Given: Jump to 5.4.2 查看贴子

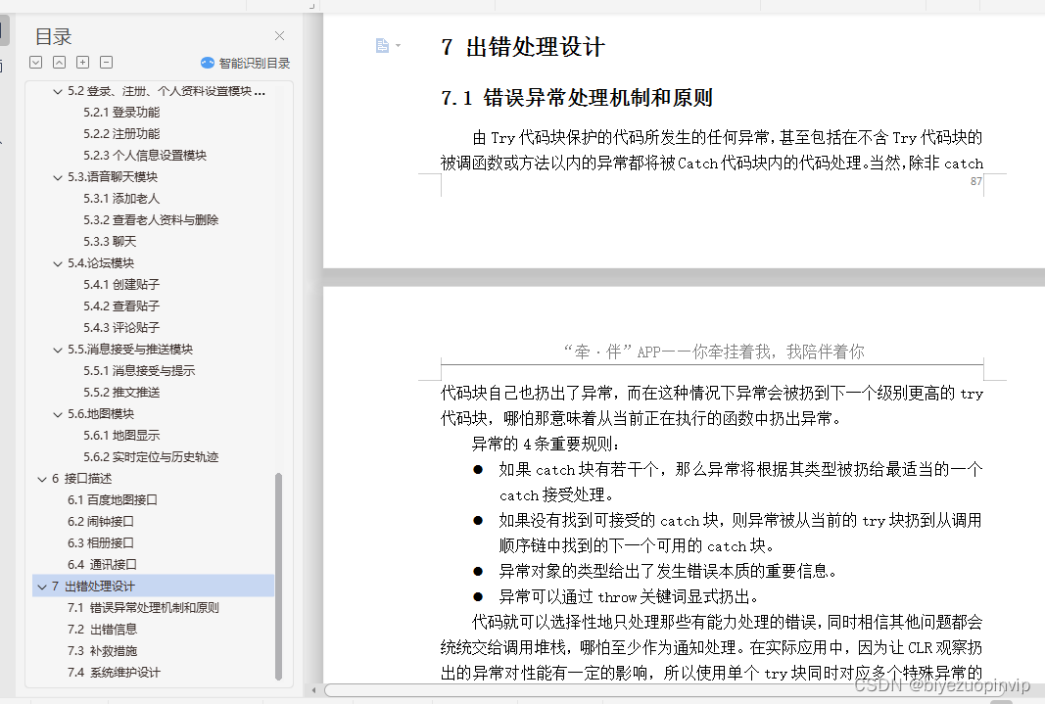Looking at the screenshot, I should (x=121, y=305).
